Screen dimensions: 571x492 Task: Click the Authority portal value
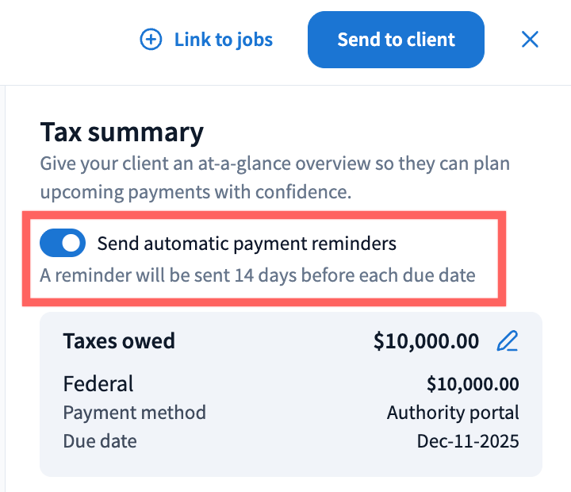point(453,413)
